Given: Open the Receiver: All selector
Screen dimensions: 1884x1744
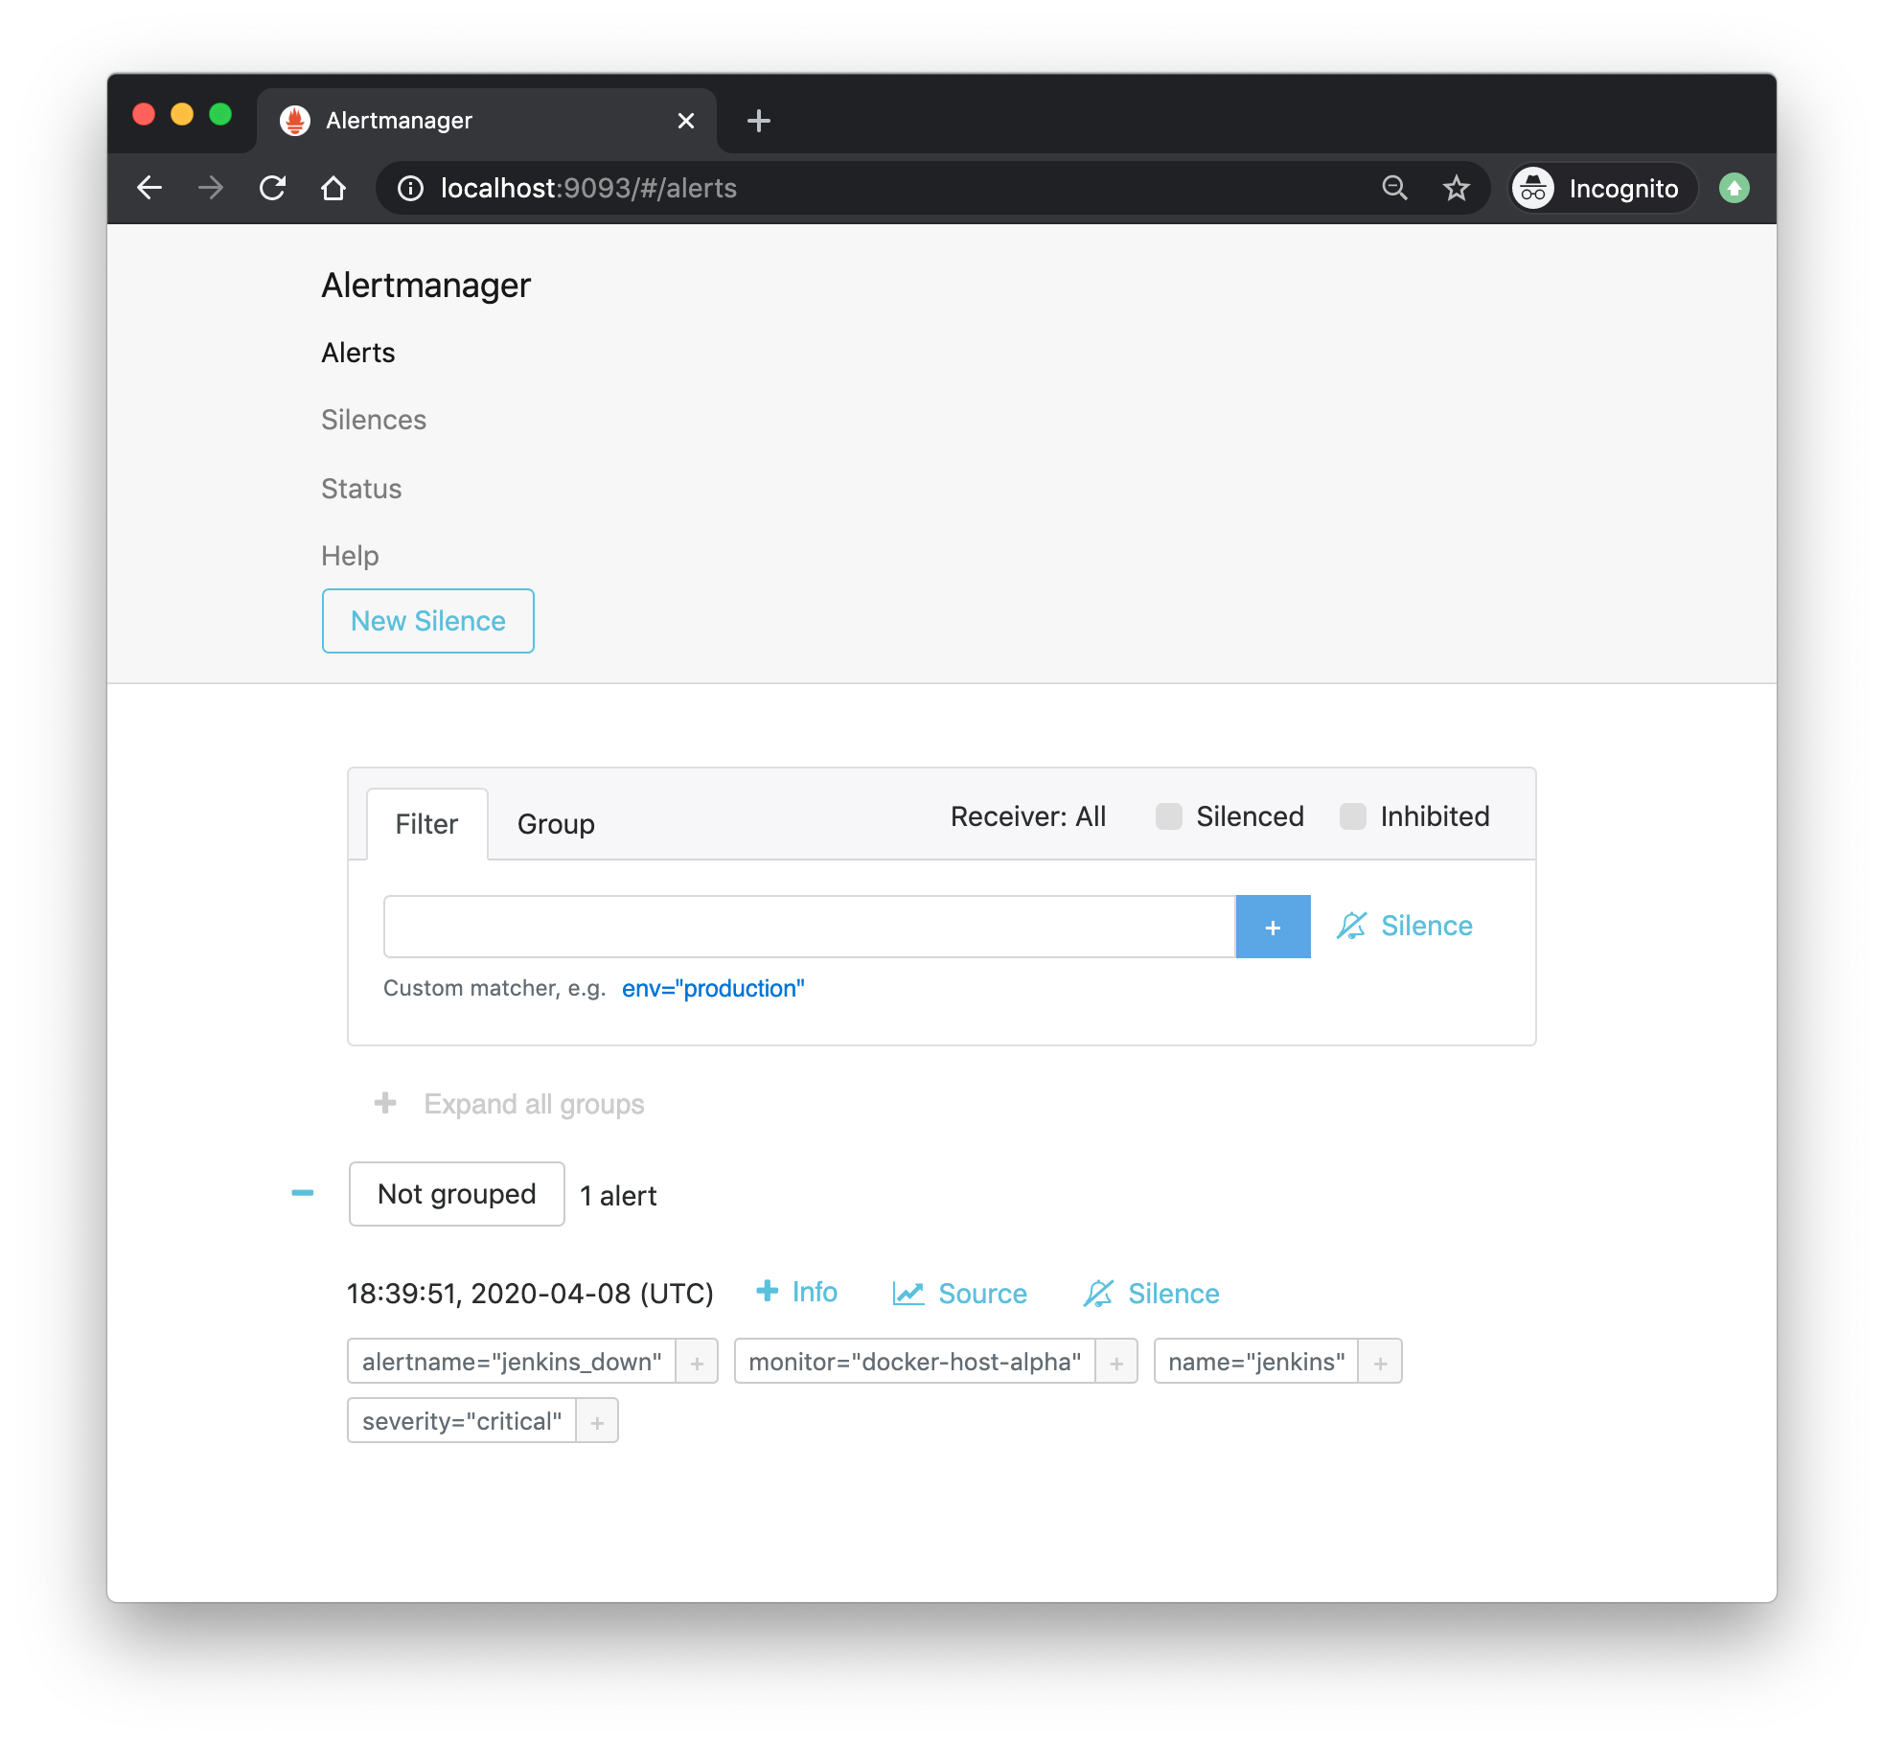Looking at the screenshot, I should 1028,816.
